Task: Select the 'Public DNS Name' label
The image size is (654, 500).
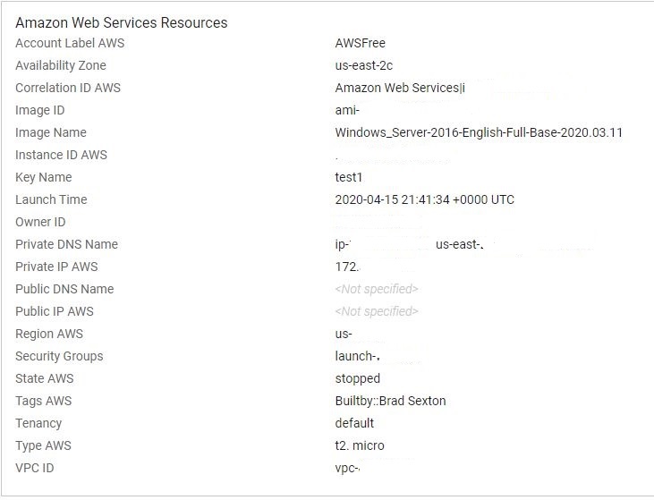Action: pyautogui.click(x=64, y=289)
